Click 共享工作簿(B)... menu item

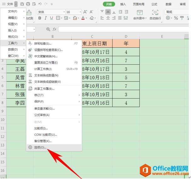coord(54,89)
